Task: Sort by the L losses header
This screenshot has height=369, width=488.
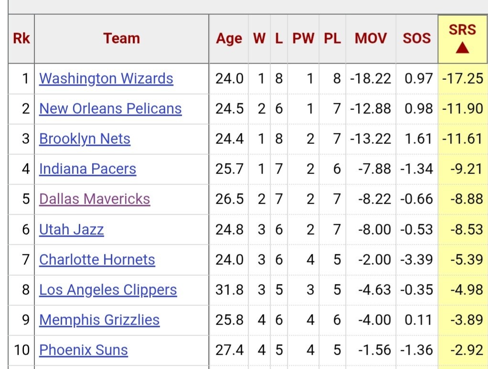Action: pyautogui.click(x=279, y=39)
